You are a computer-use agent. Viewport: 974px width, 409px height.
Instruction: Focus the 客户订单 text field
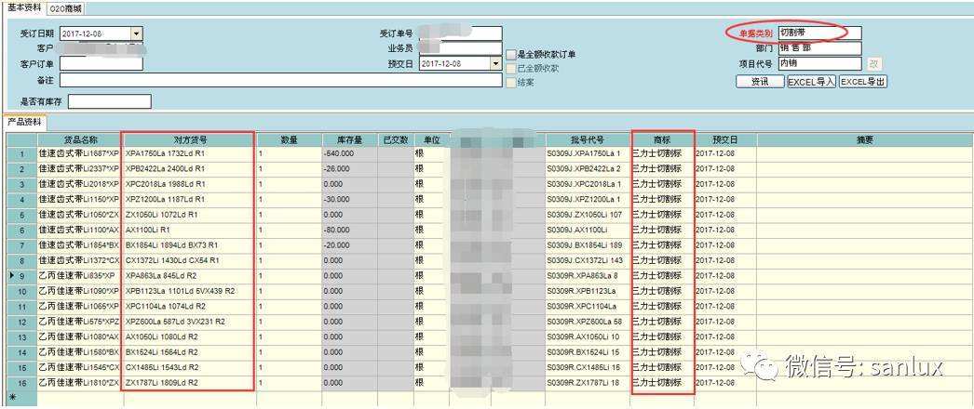pos(91,64)
